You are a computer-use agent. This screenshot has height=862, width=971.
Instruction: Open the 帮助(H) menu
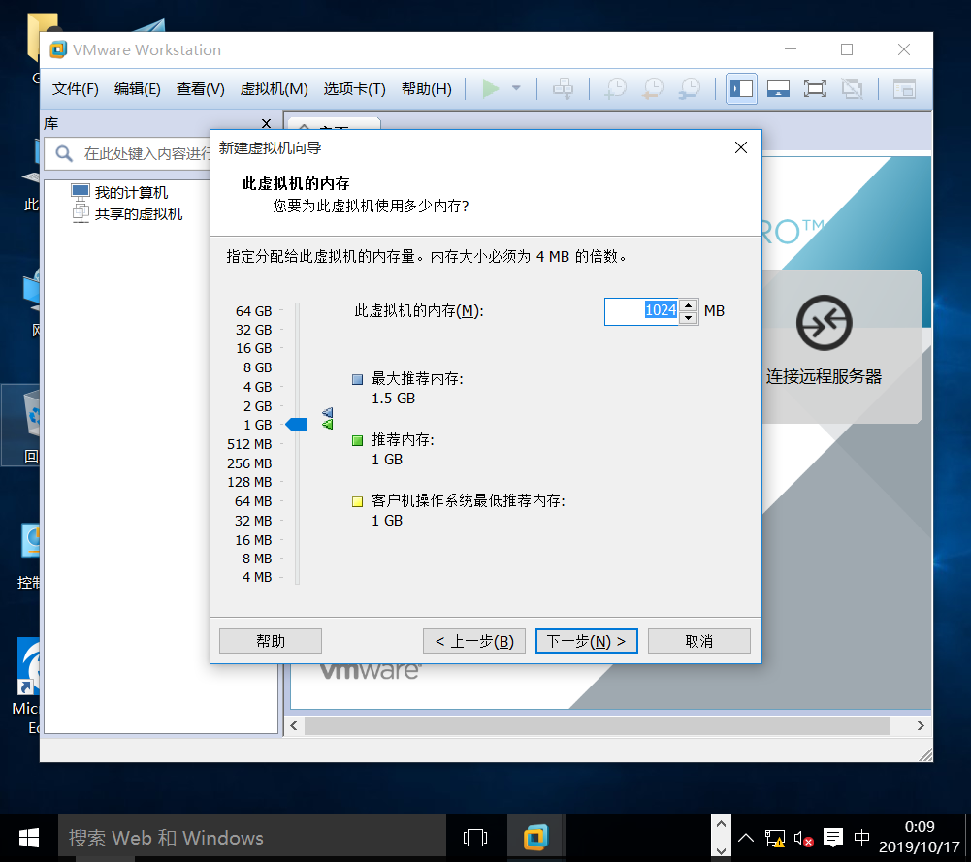[426, 89]
